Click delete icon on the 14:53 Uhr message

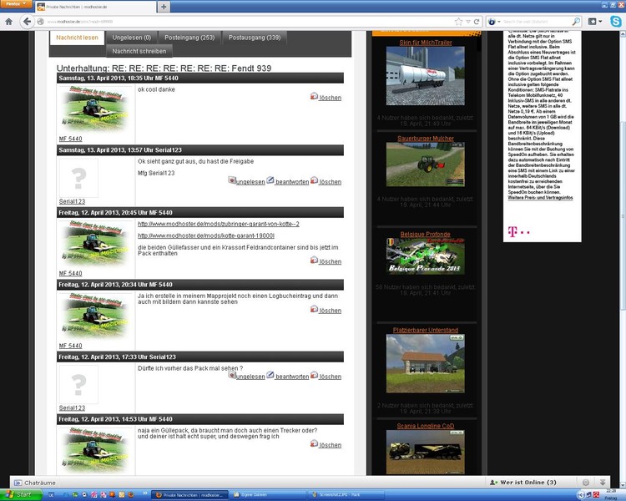coord(314,443)
